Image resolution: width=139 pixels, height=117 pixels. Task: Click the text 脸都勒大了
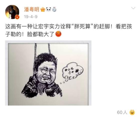click(40, 34)
